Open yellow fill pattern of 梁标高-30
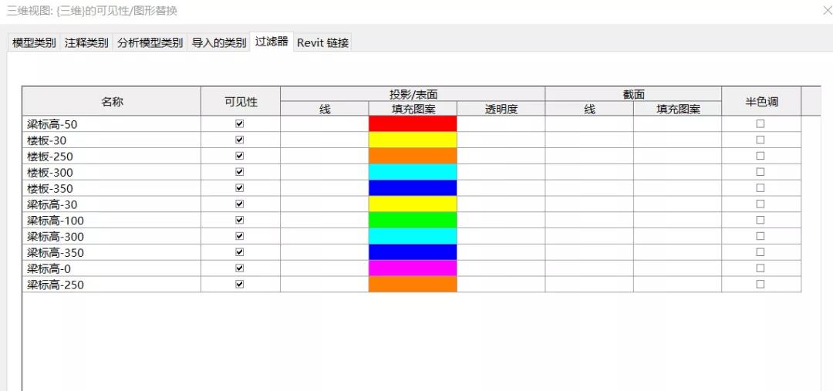This screenshot has width=833, height=391. pyautogui.click(x=413, y=204)
